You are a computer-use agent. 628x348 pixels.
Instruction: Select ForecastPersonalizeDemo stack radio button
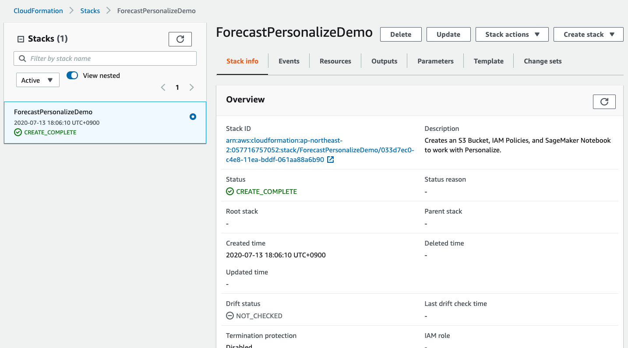[193, 117]
